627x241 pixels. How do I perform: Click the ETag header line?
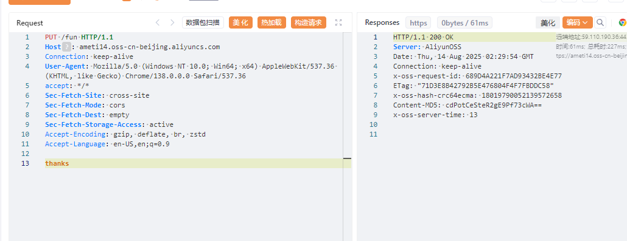tap(474, 86)
